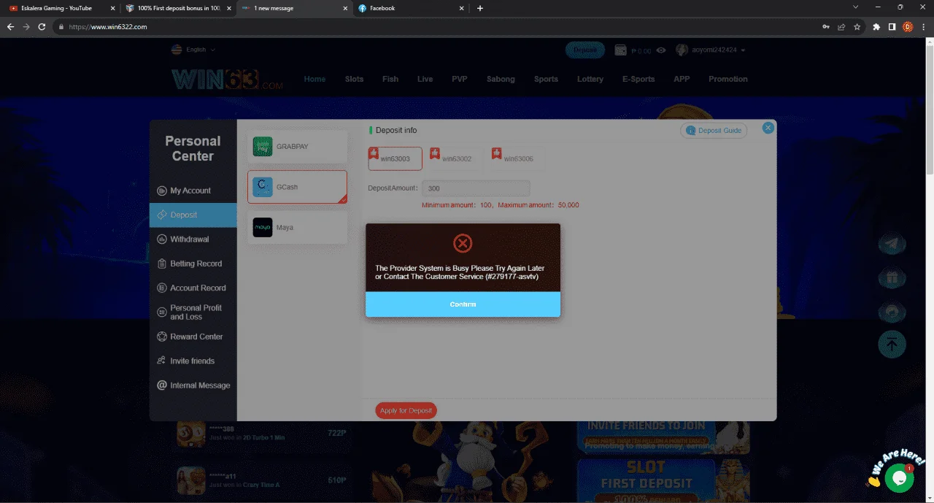934x503 pixels.
Task: Open Invite friends in sidebar
Action: click(x=193, y=361)
